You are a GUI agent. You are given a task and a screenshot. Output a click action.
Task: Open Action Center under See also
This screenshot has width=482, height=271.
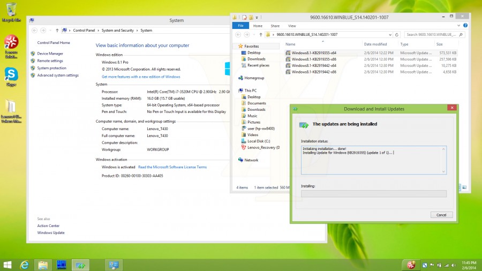pyautogui.click(x=48, y=226)
